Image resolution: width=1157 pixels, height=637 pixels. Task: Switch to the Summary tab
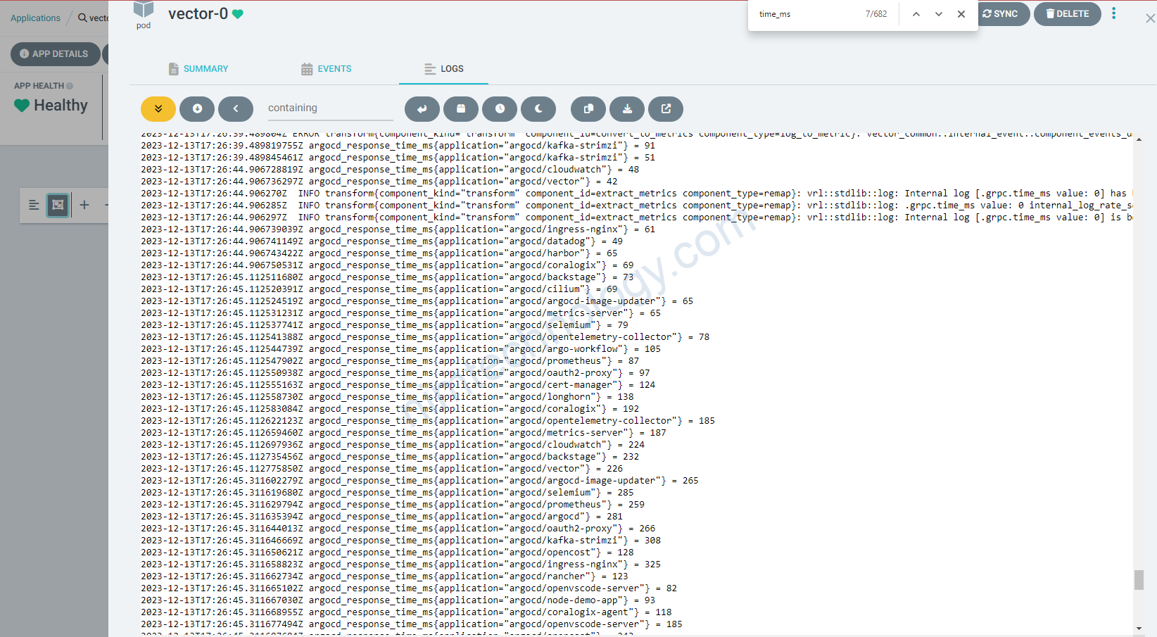198,69
